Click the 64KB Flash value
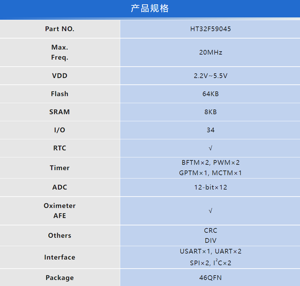The height and width of the screenshot is (286, 300). (210, 94)
